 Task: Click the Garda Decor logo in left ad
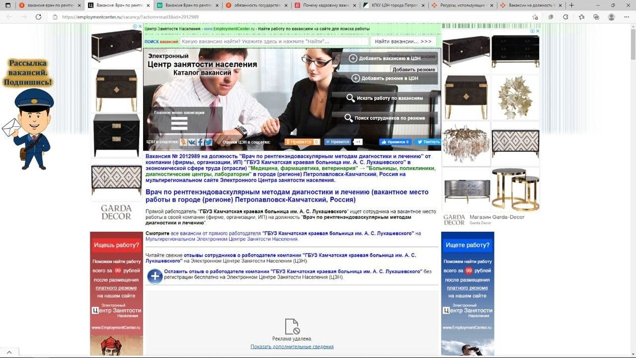116,212
